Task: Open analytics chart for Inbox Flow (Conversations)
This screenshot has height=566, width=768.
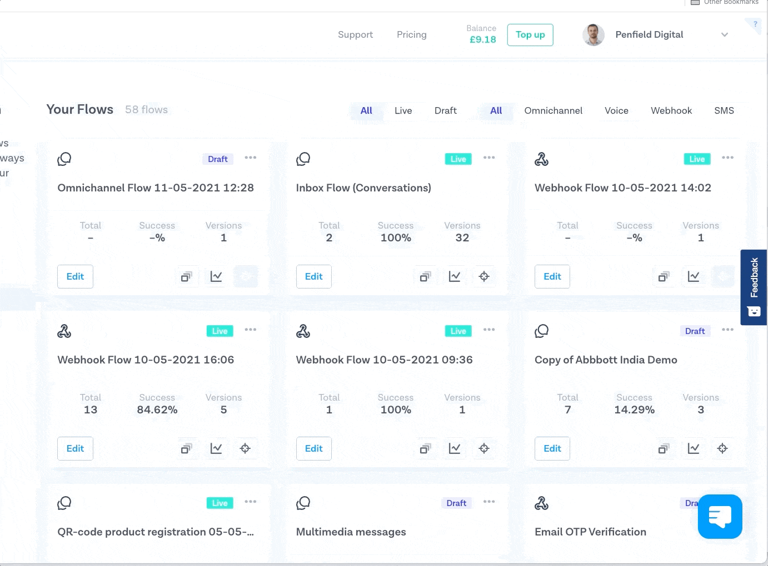Action: (x=455, y=276)
